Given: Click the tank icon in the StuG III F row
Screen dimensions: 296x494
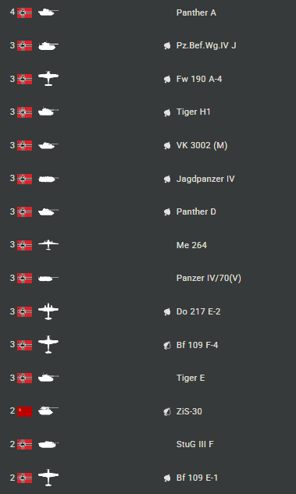Looking at the screenshot, I should pyautogui.click(x=48, y=444).
